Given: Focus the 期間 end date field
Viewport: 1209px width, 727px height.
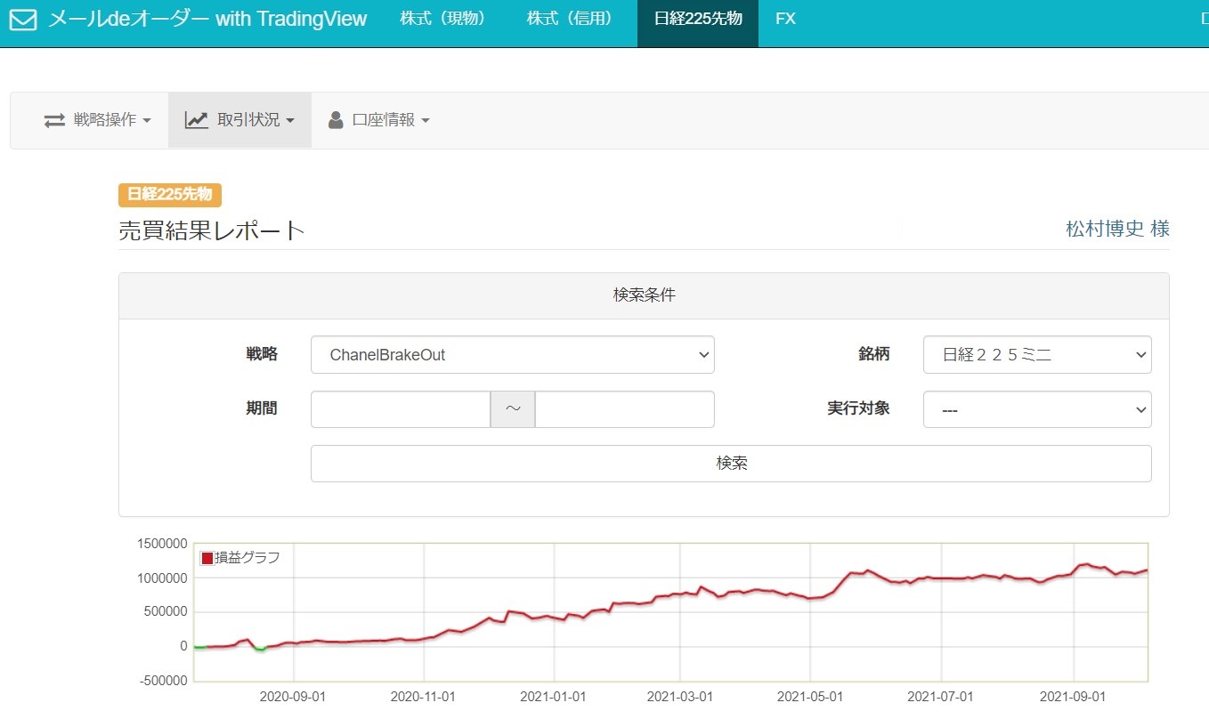Looking at the screenshot, I should [x=624, y=409].
